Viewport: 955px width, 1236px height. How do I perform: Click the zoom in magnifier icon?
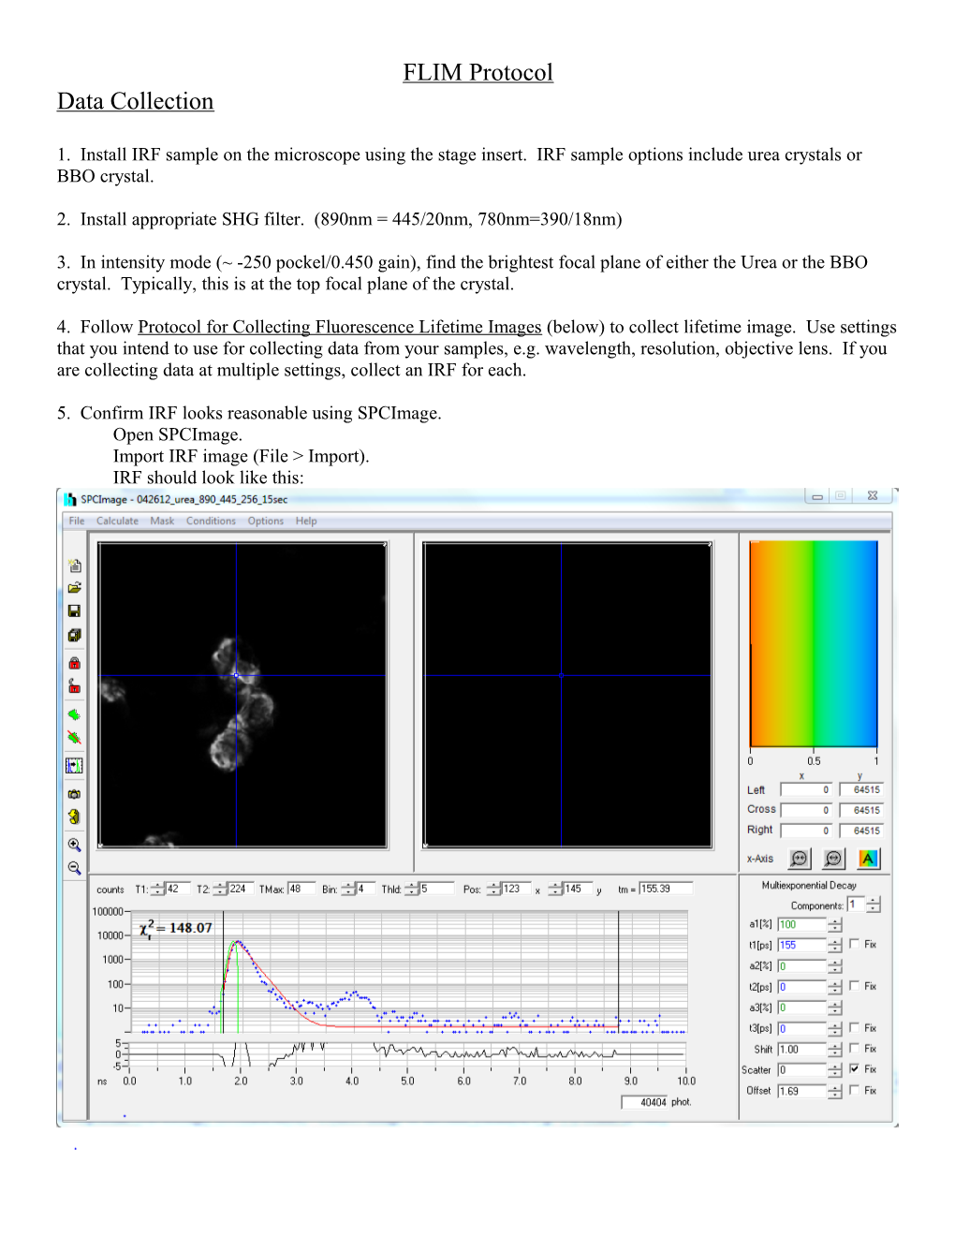tap(74, 845)
